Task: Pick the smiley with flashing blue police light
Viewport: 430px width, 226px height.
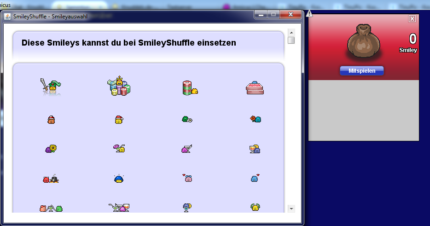Action: pos(119,178)
